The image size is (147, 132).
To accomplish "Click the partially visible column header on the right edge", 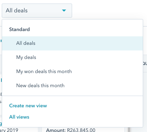I will (x=145, y=64).
